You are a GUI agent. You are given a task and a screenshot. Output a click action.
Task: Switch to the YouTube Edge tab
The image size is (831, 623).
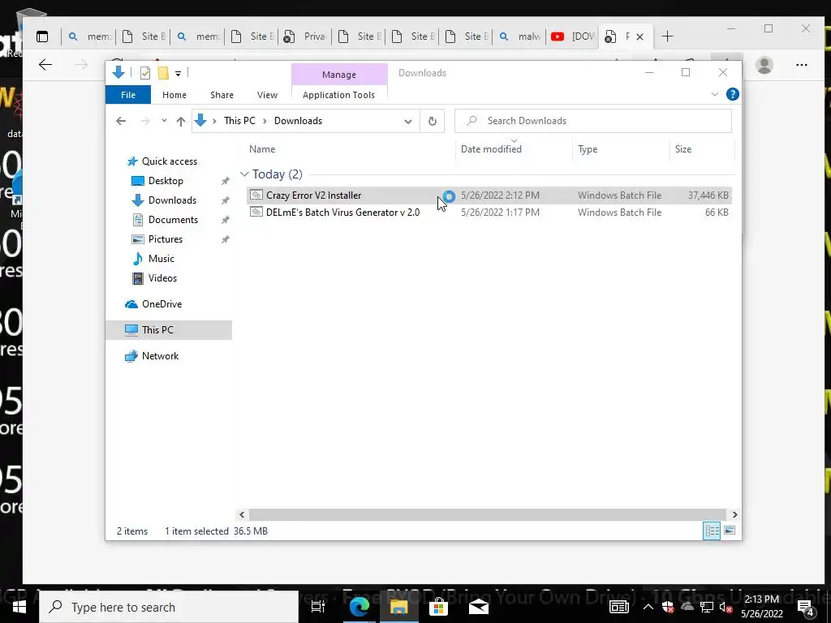pyautogui.click(x=572, y=37)
